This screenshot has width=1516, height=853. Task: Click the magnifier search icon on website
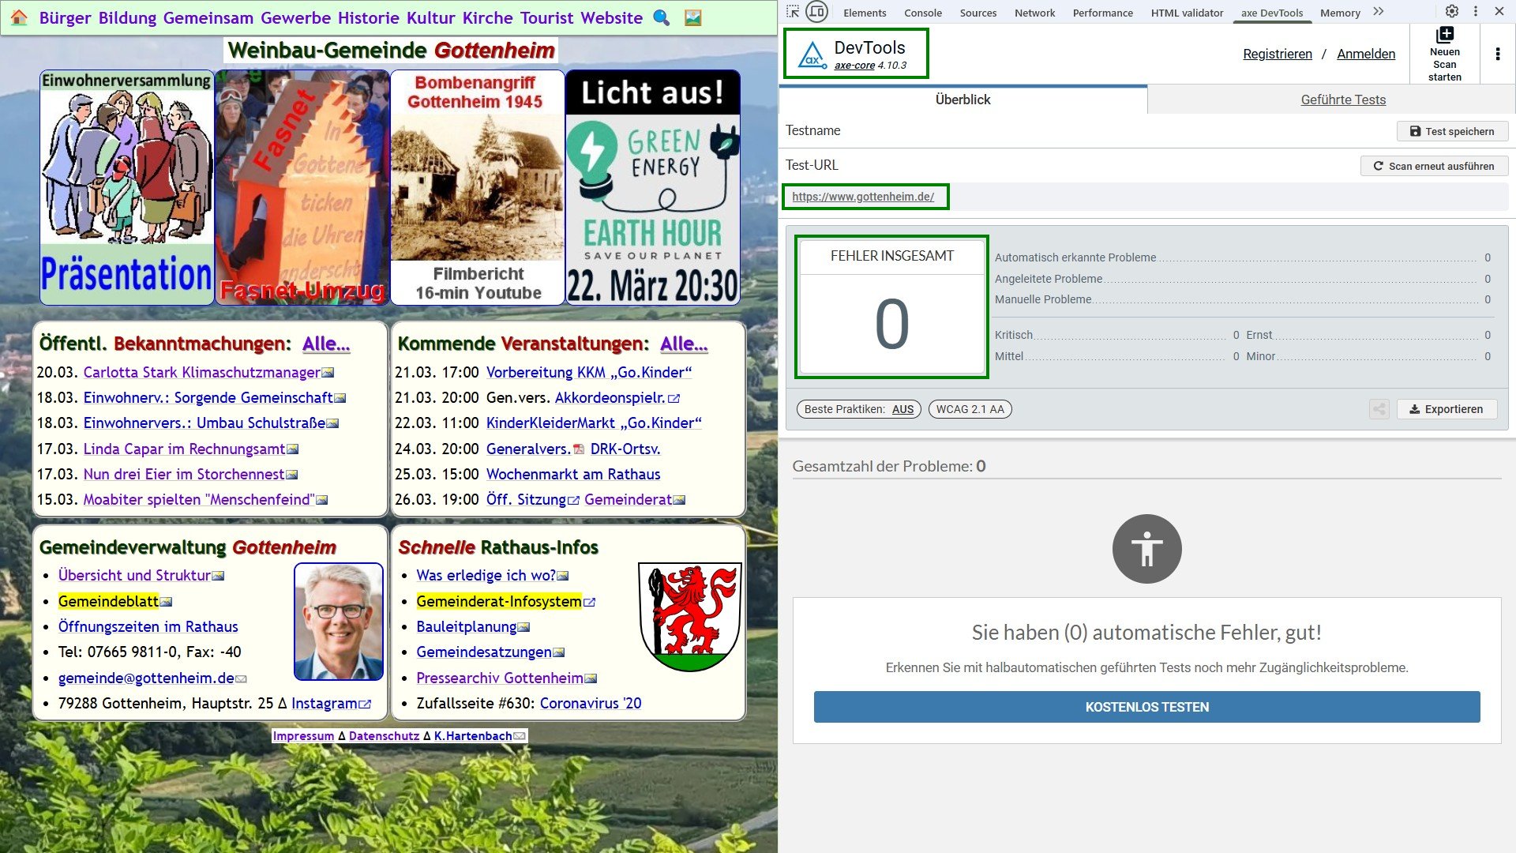coord(662,17)
